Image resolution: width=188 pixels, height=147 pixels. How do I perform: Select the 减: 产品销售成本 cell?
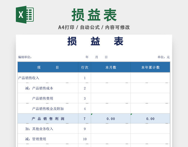(48, 88)
